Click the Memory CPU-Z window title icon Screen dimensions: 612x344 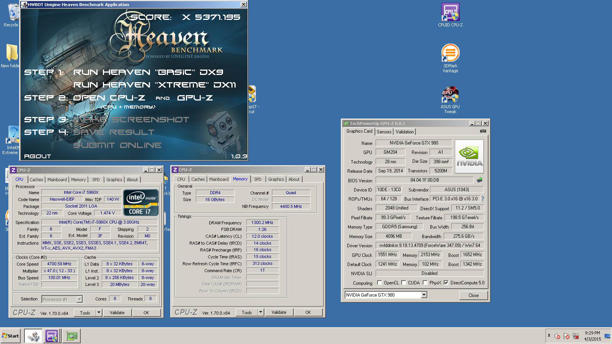pos(175,170)
